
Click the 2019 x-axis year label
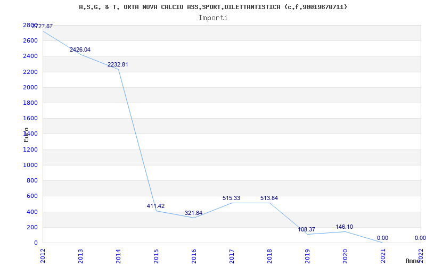coord(307,255)
